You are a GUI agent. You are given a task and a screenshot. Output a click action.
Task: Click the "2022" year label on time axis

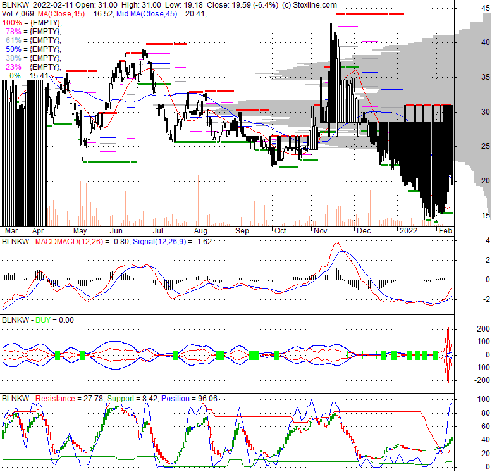click(x=409, y=231)
